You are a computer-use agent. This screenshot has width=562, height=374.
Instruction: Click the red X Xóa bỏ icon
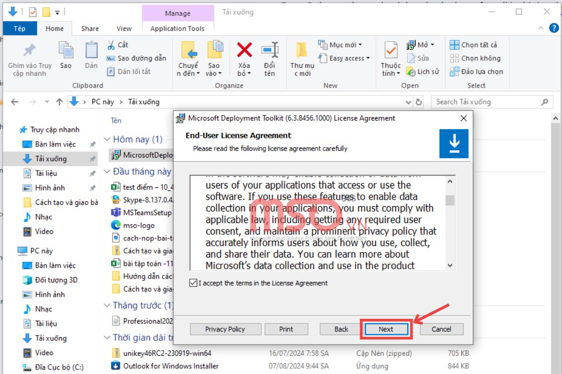[244, 50]
